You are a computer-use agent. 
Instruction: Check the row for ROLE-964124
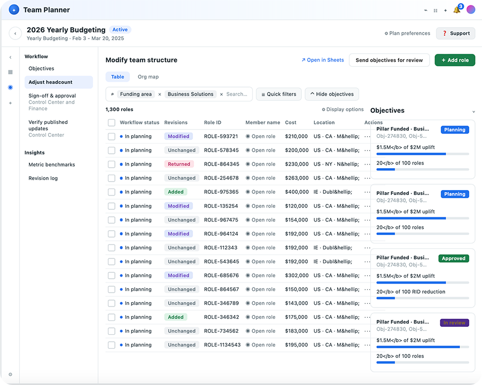(x=112, y=234)
